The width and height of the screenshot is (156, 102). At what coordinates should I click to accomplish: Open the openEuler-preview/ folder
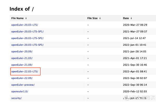click(23, 85)
